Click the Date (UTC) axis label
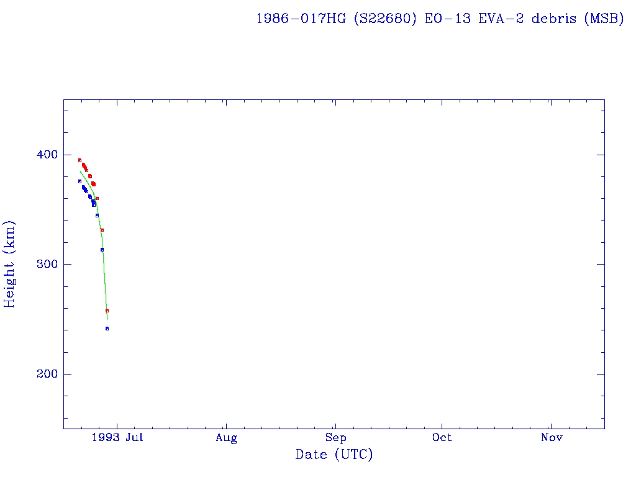The image size is (636, 477). (x=334, y=455)
